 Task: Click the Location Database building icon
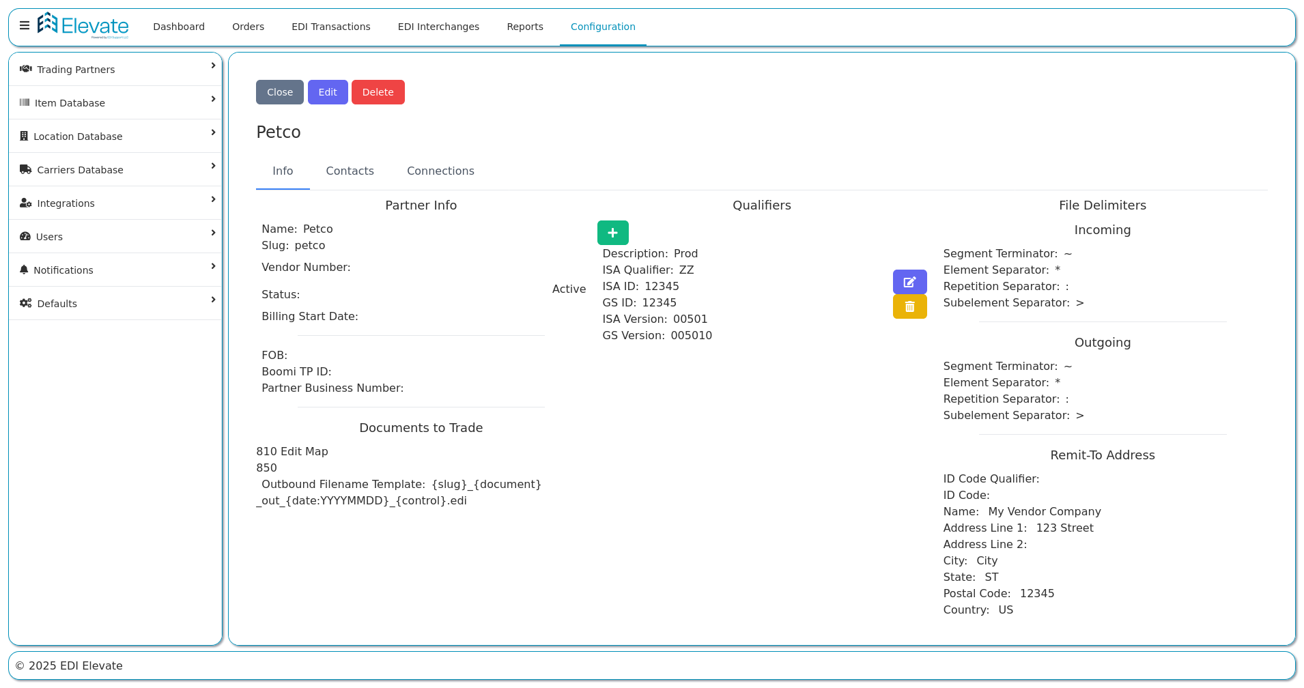tap(24, 136)
